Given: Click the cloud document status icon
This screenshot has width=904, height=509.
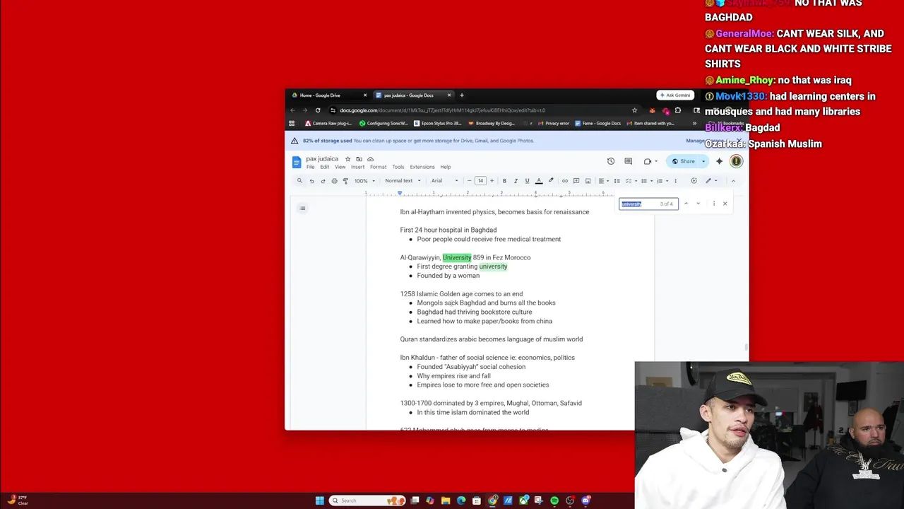Looking at the screenshot, I should (370, 159).
